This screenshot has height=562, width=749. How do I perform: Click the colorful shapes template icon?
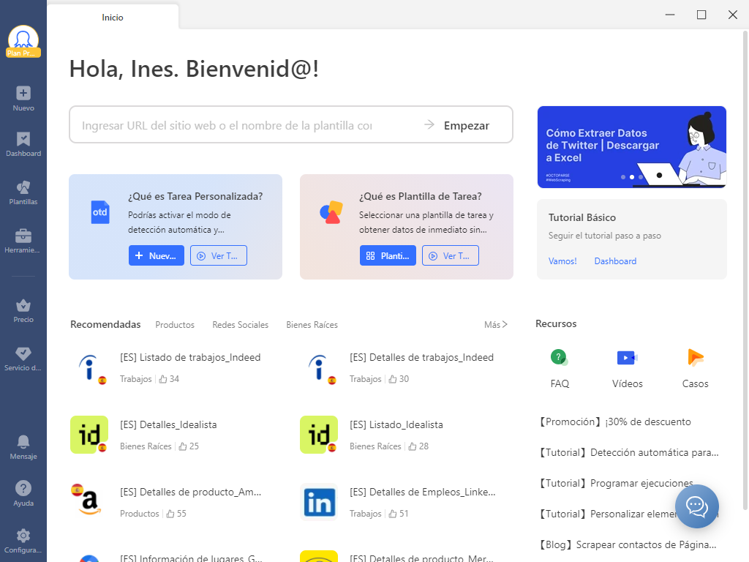pos(331,212)
